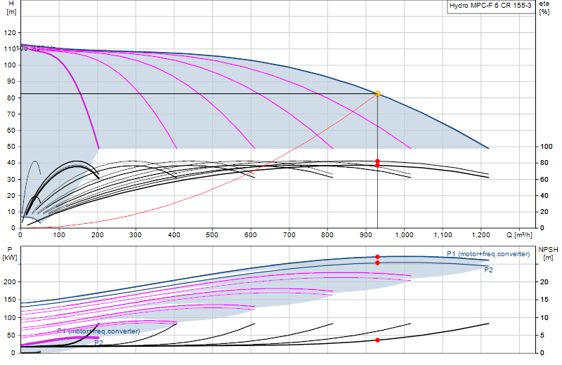
Task: Click the 900 tick on the Q axis
Action: point(366,235)
